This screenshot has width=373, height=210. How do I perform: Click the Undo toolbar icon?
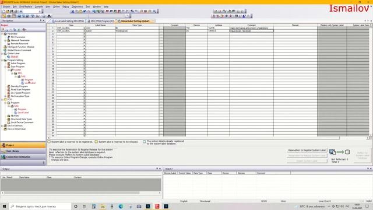click(x=85, y=11)
